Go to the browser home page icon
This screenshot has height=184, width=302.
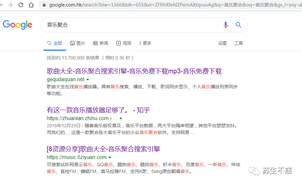31,5
